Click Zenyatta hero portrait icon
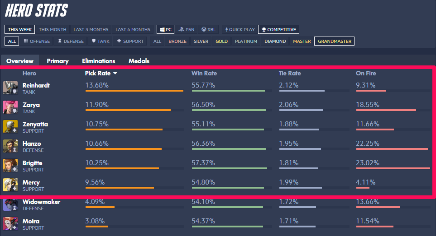 10,127
